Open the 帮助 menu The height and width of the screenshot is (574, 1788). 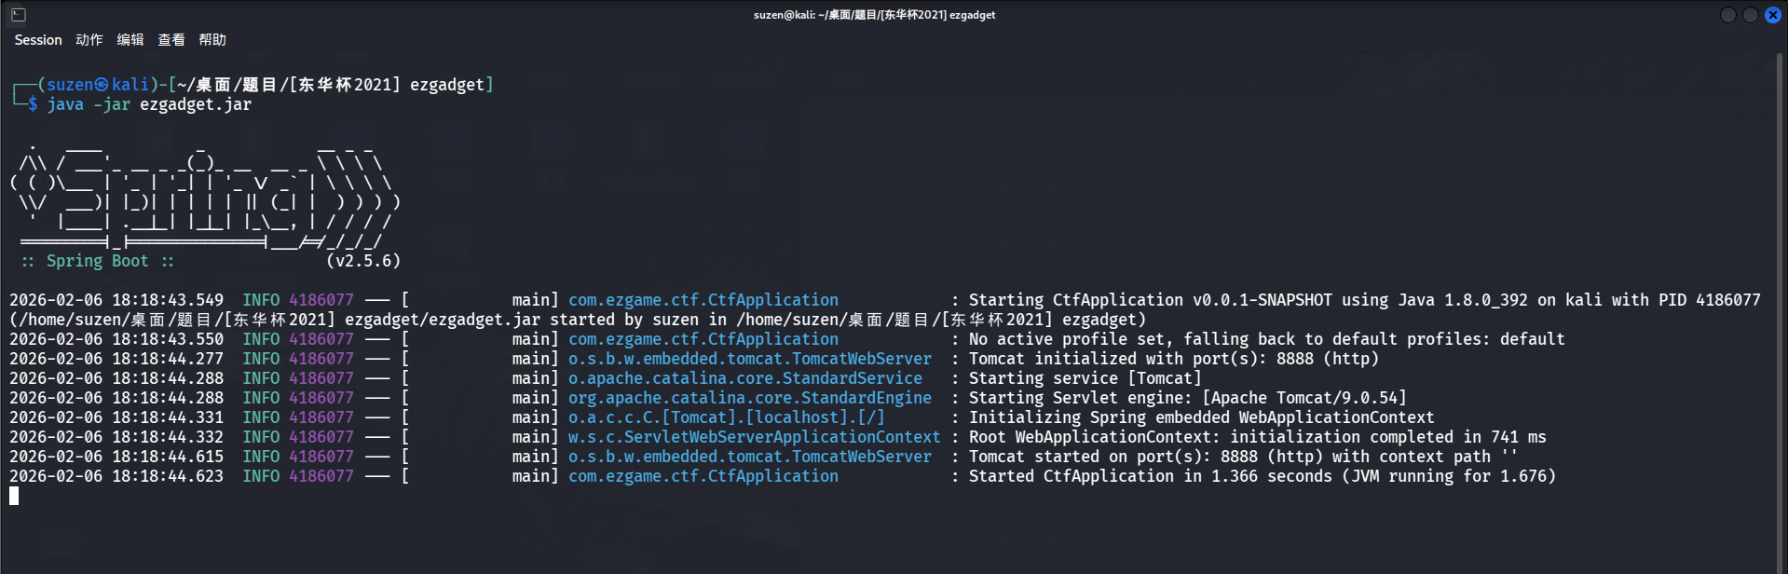pos(212,40)
